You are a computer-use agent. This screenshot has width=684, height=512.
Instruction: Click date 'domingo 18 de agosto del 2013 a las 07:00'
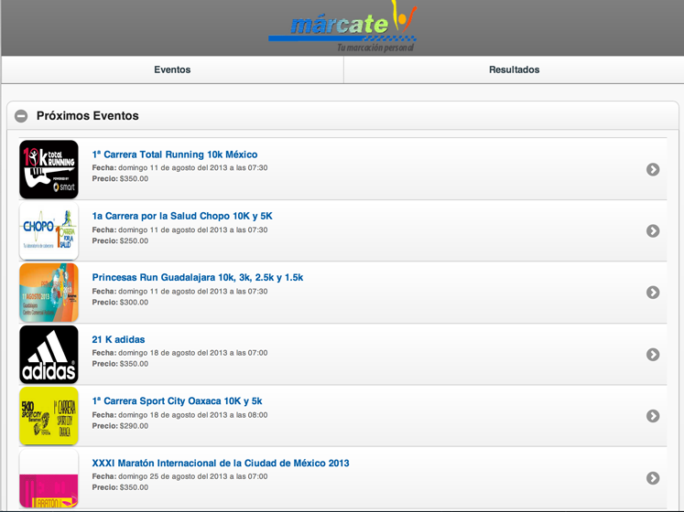click(193, 353)
